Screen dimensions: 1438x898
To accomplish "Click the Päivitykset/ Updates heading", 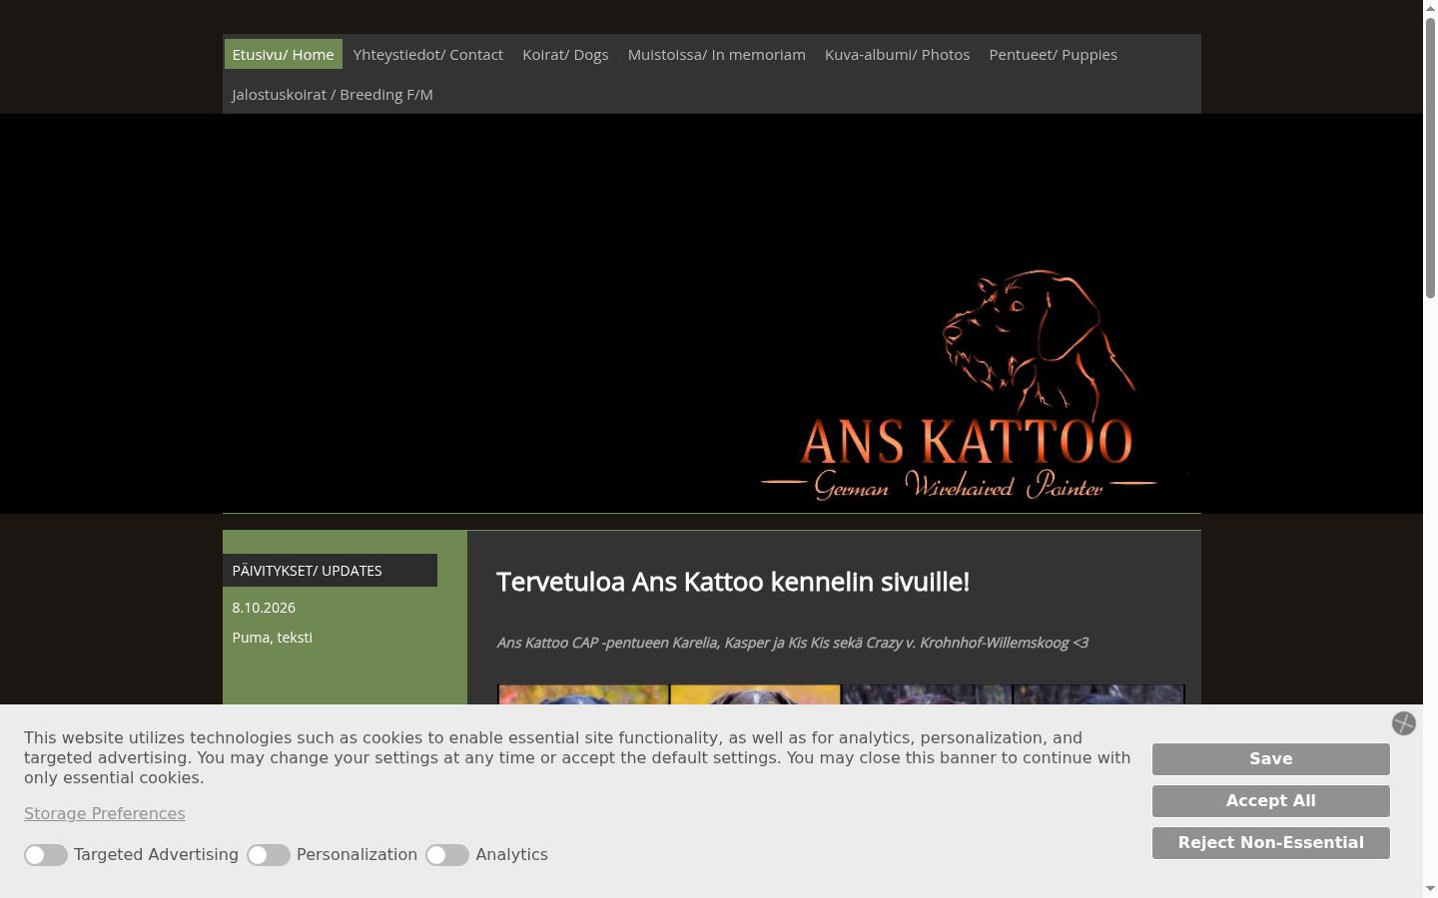I will point(330,570).
